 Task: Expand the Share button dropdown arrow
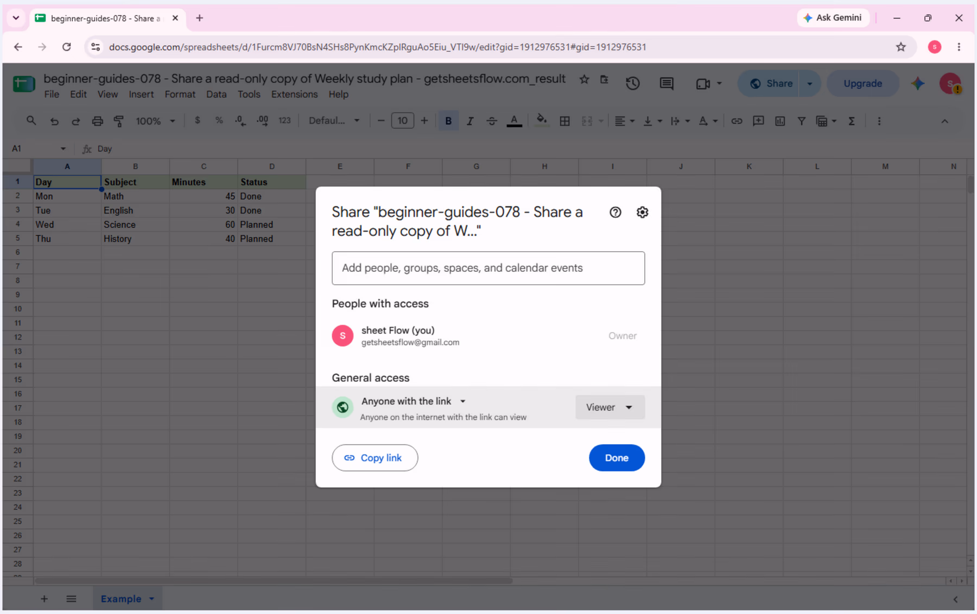click(810, 84)
